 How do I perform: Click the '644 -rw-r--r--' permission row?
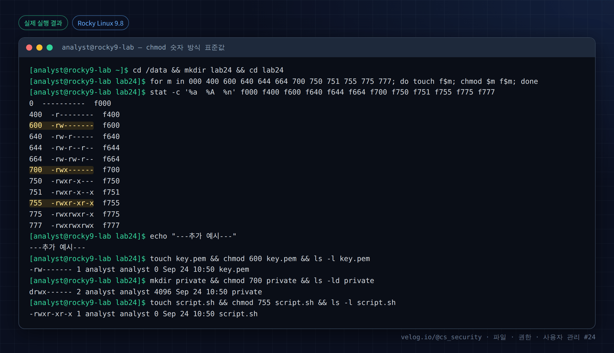(x=74, y=148)
